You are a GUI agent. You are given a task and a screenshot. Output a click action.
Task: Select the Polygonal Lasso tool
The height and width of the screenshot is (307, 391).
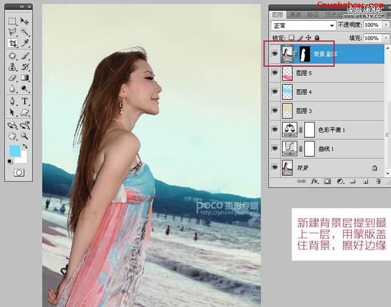pyautogui.click(x=12, y=32)
